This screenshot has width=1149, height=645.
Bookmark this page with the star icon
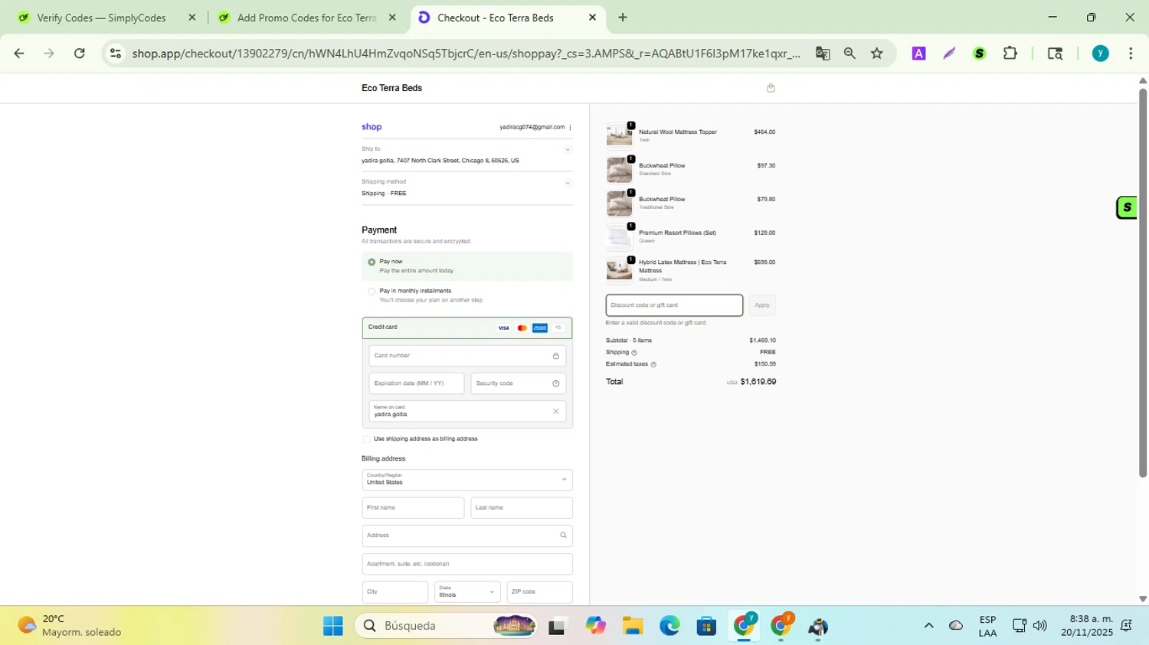pos(877,54)
